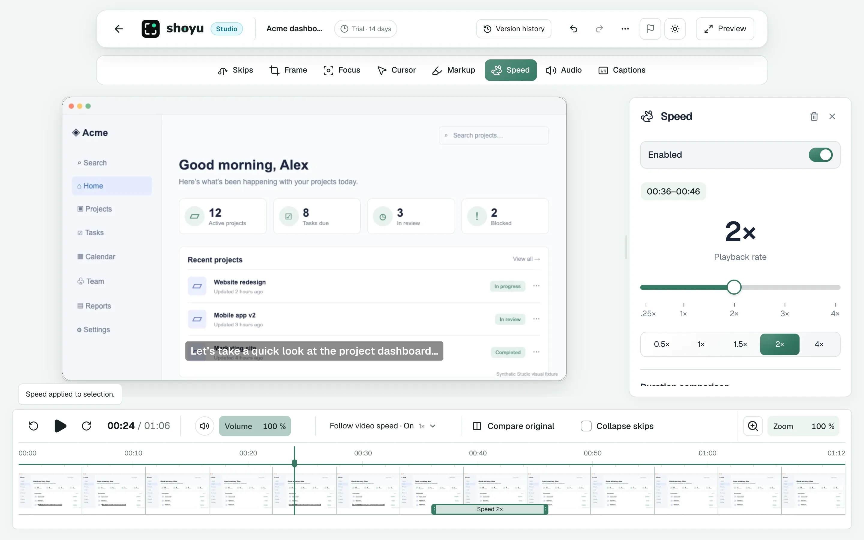This screenshot has width=864, height=540.
Task: Open the Skips tool tab
Action: [x=235, y=70]
